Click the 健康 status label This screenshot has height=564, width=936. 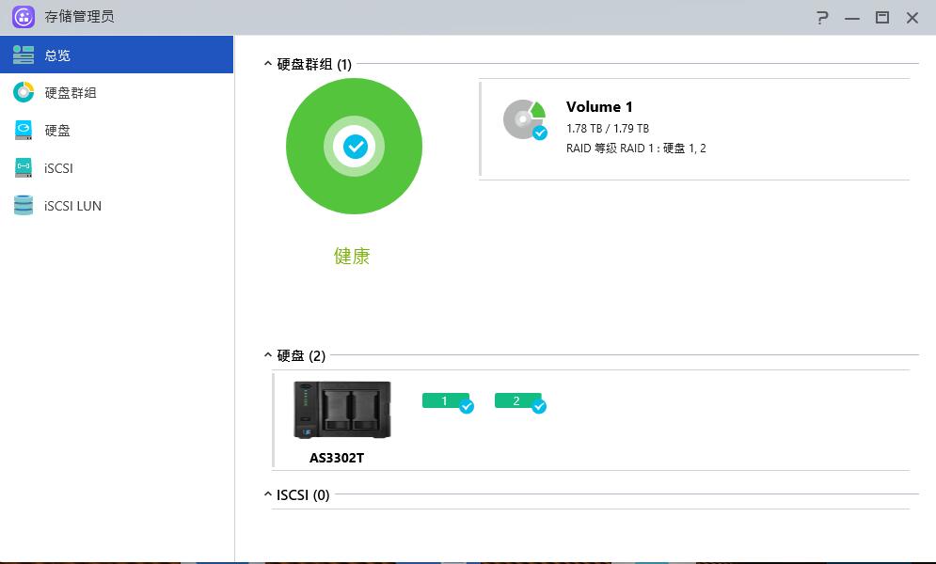pyautogui.click(x=354, y=256)
